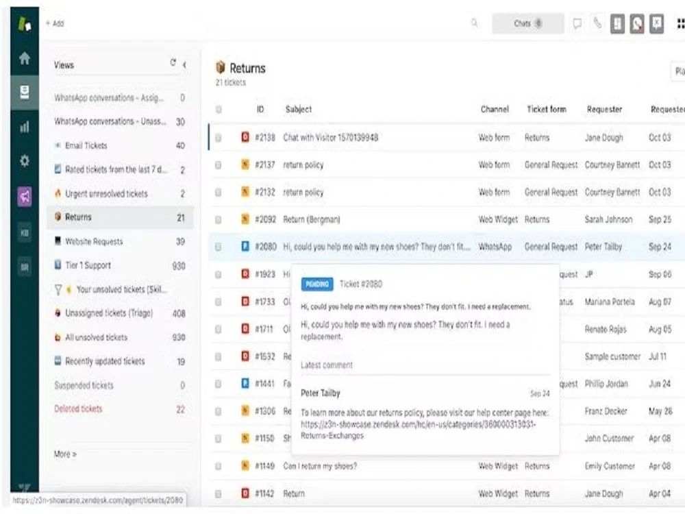Select the Returns view

click(119, 217)
